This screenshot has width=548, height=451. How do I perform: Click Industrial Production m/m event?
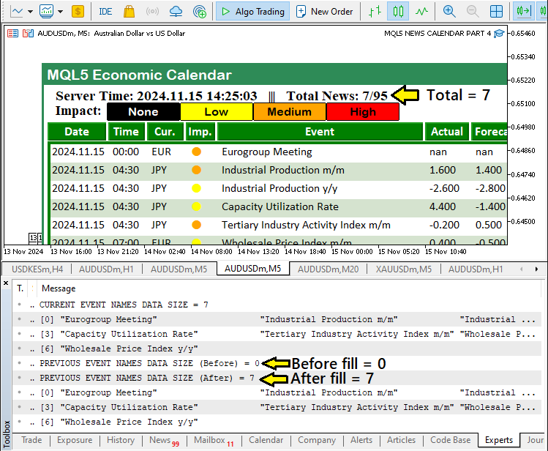click(282, 171)
